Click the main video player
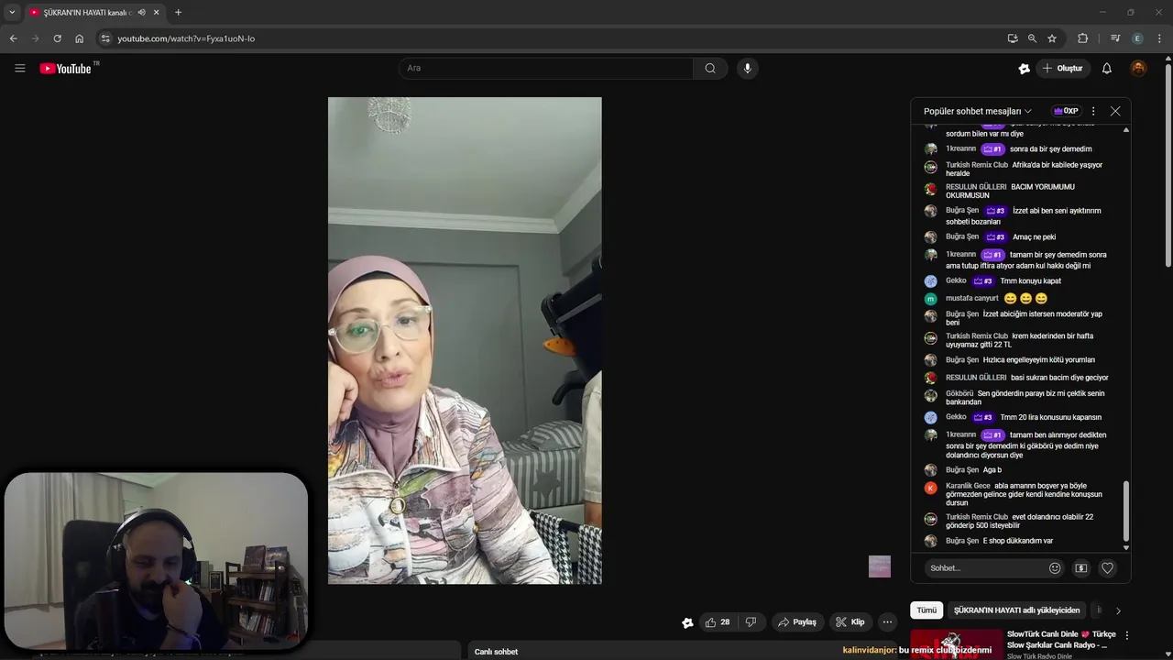Viewport: 1173px width, 660px height. pos(465,340)
